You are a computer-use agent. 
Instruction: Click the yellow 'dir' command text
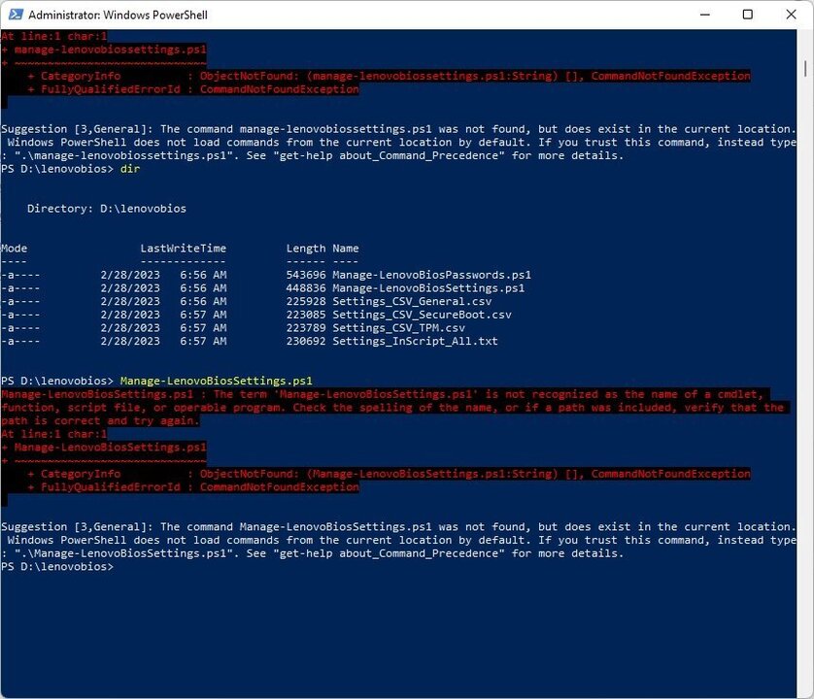point(130,169)
